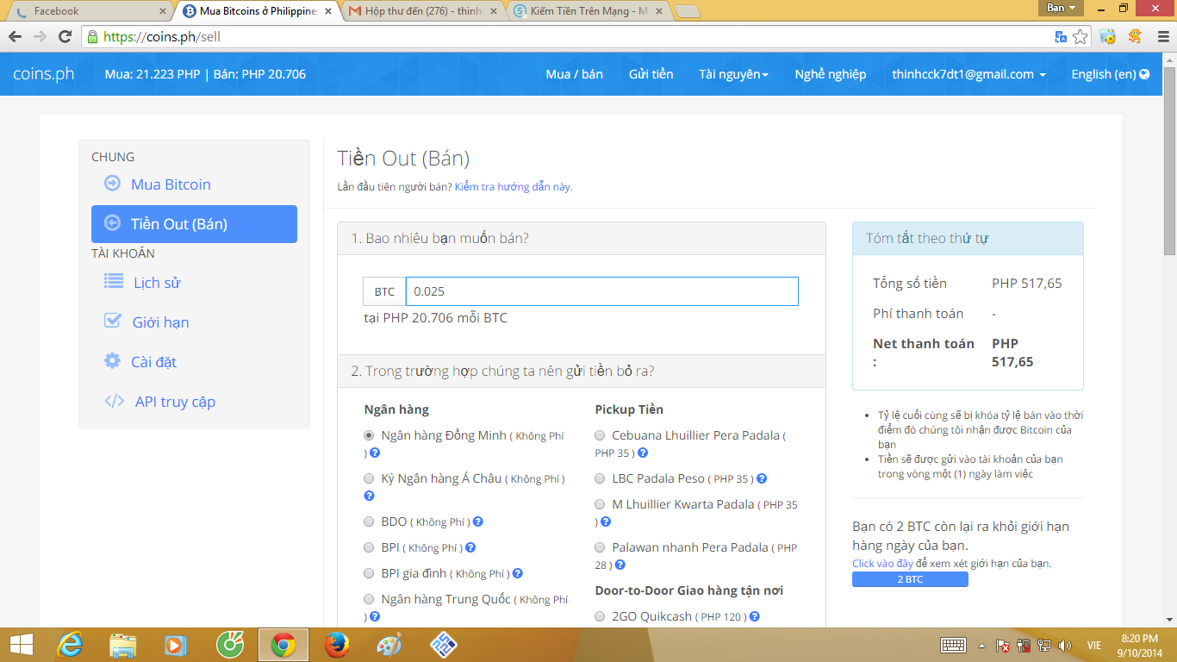The width and height of the screenshot is (1177, 662).
Task: Choose the BPI bank radio button
Action: 370,547
